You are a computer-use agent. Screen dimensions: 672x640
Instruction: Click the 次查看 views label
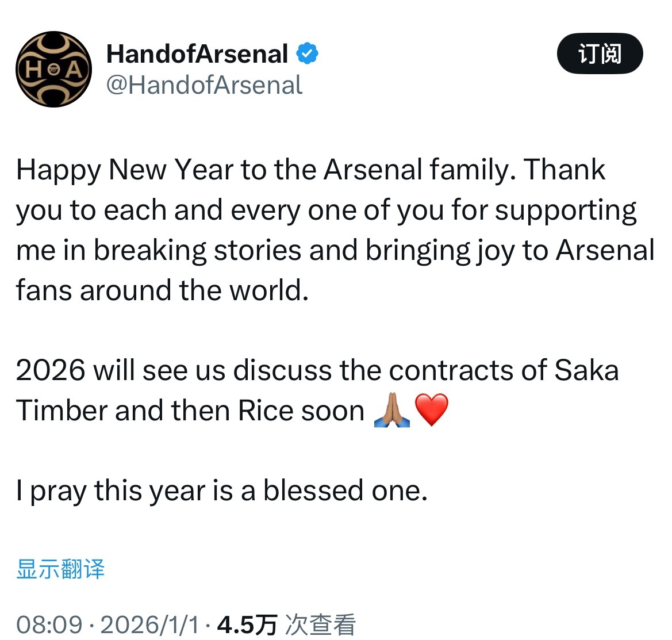click(321, 624)
